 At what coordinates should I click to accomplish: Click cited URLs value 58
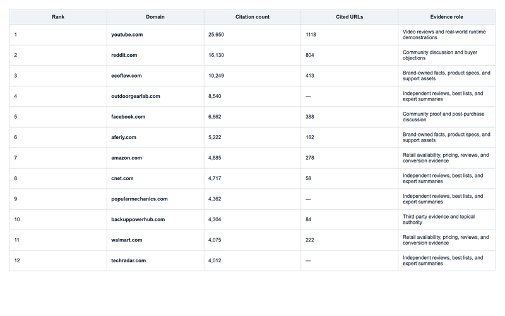[309, 178]
